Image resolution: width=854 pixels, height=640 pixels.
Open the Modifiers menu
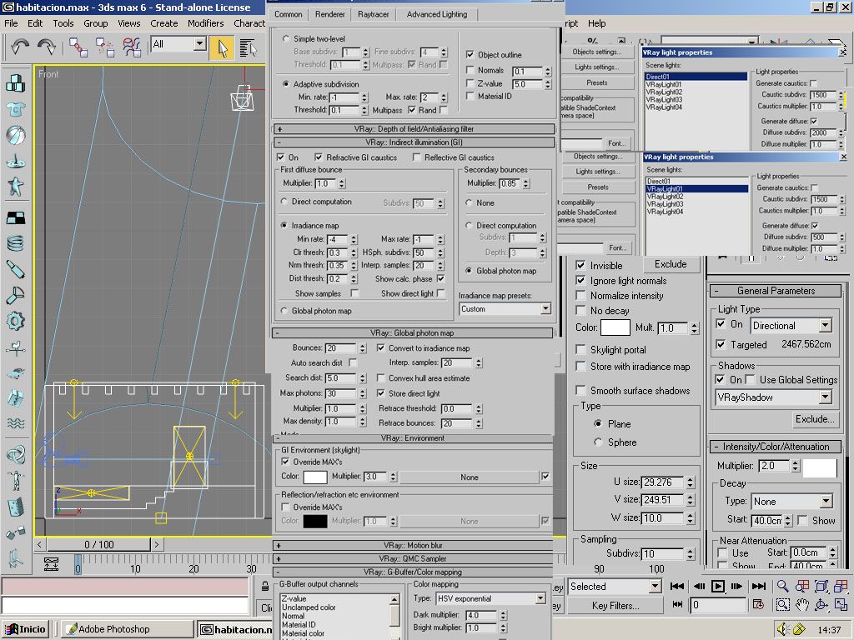(x=205, y=23)
